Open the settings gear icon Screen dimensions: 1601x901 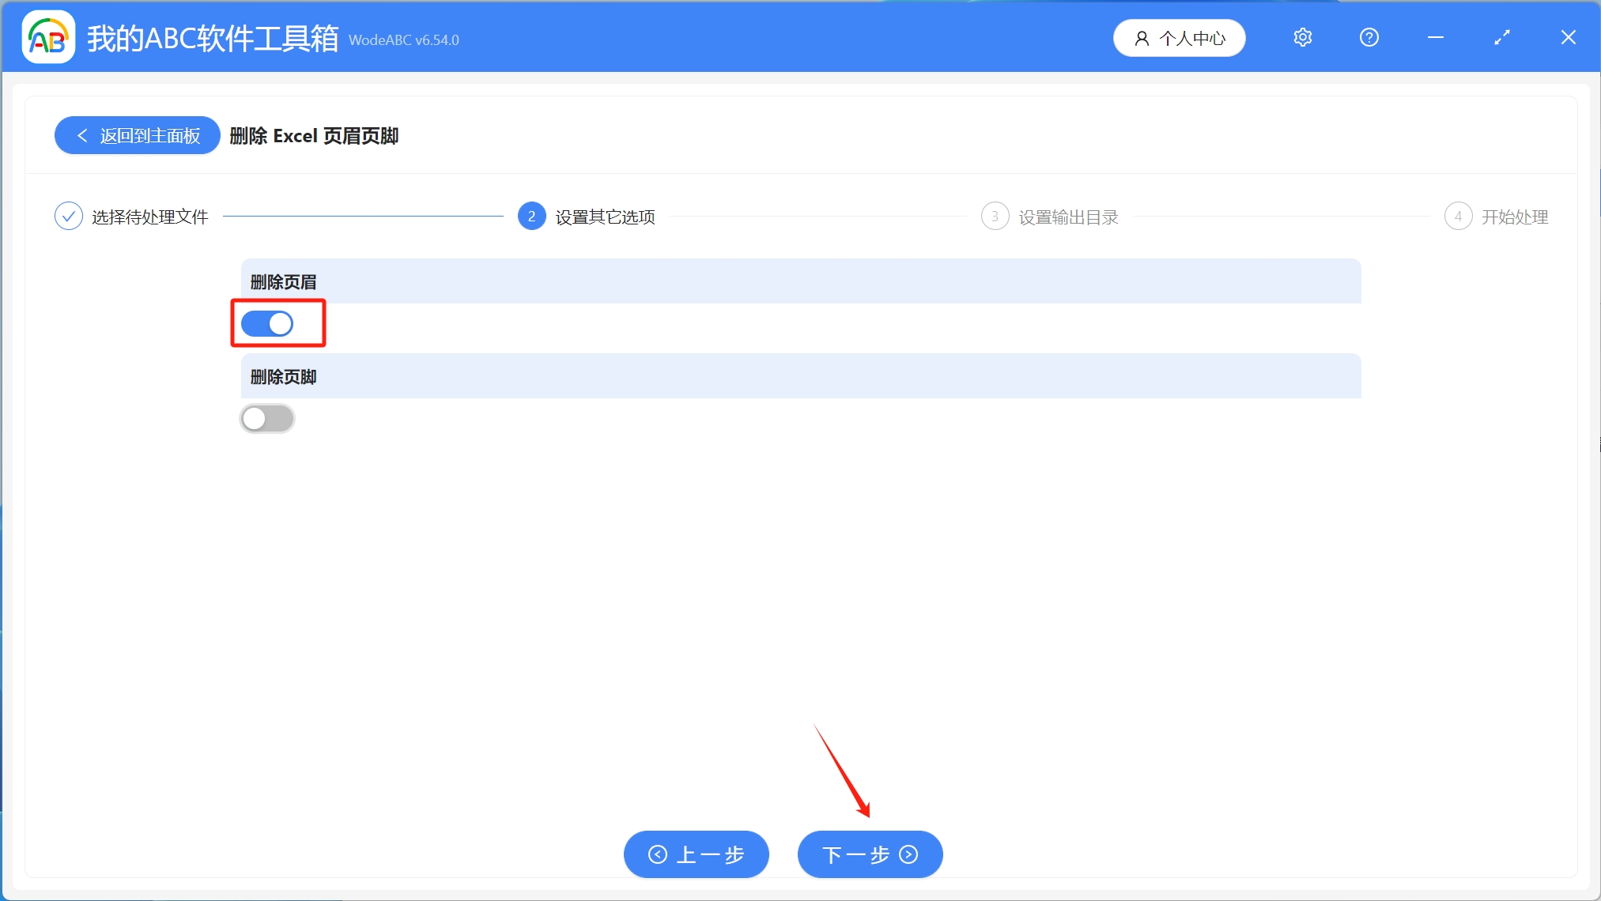(x=1302, y=37)
